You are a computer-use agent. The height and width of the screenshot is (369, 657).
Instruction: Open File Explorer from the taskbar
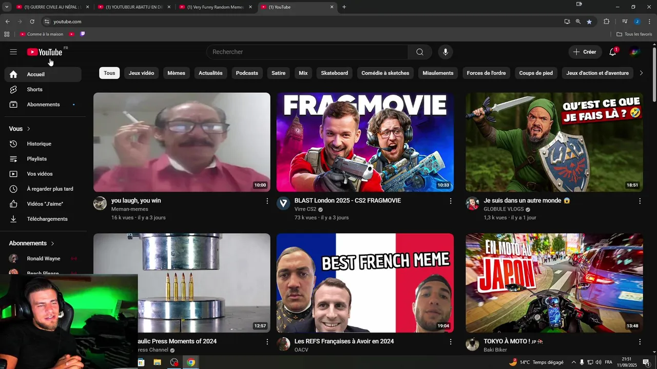157,362
